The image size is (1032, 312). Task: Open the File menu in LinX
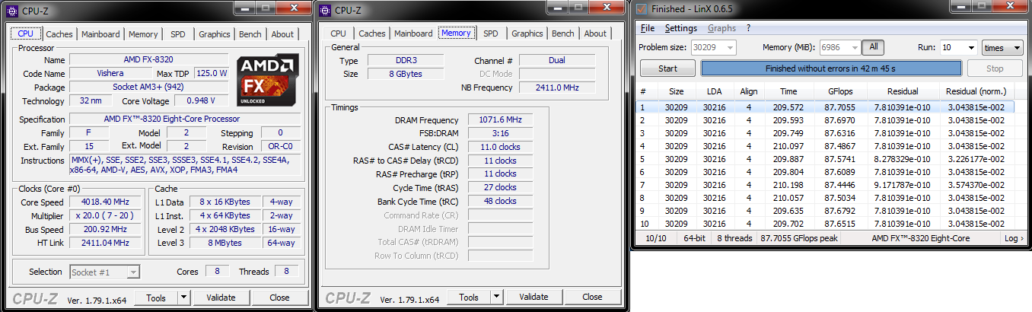point(648,28)
